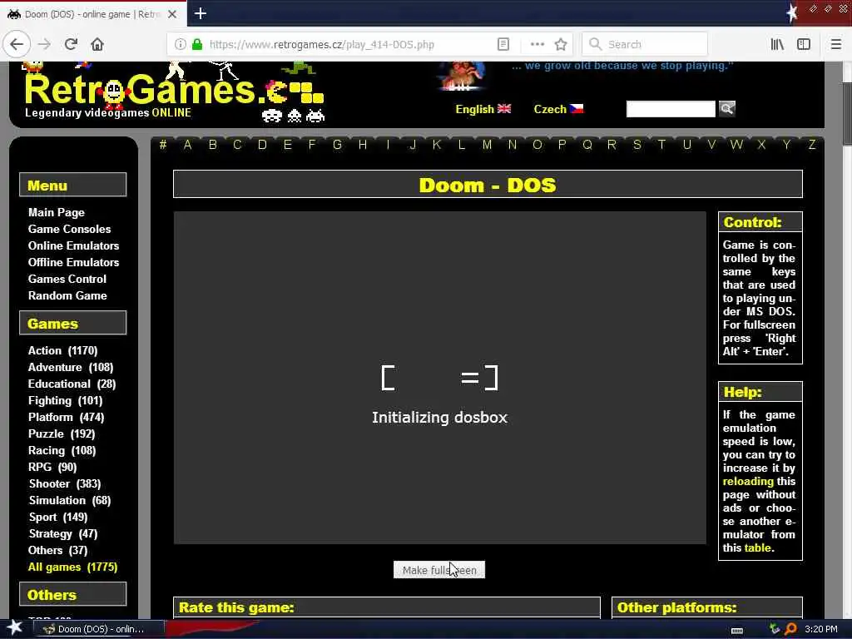Open page actions three-dots menu
852x639 pixels.
coord(537,45)
